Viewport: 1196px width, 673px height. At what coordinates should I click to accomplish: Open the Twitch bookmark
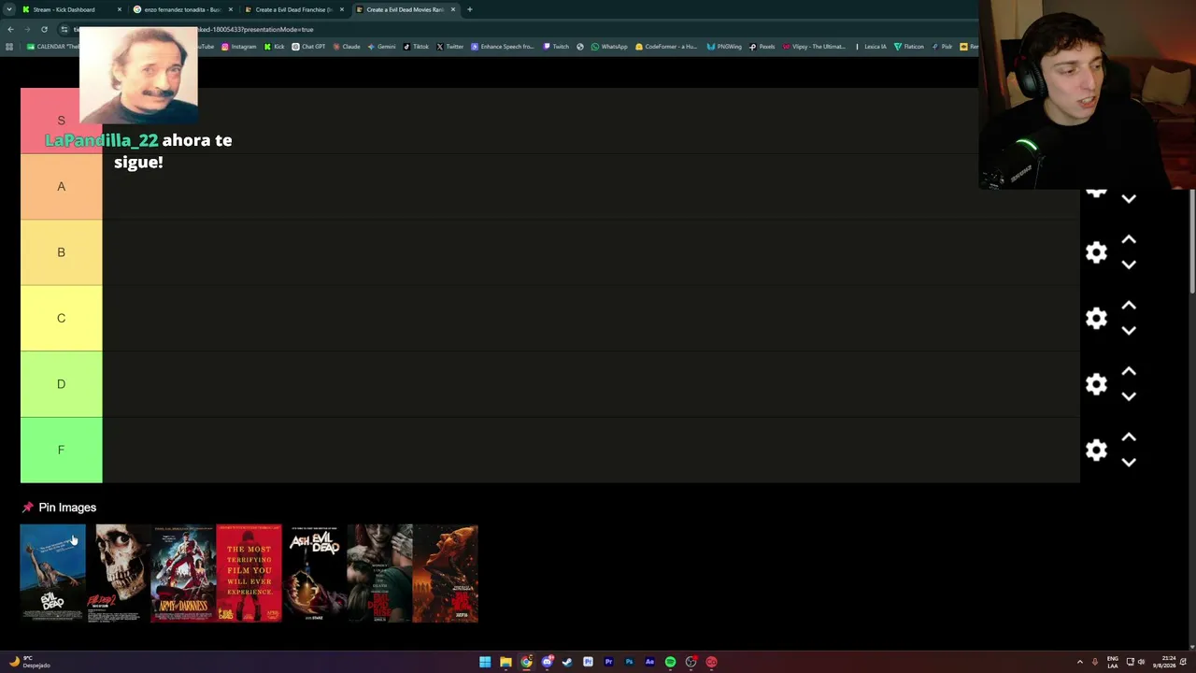click(556, 47)
